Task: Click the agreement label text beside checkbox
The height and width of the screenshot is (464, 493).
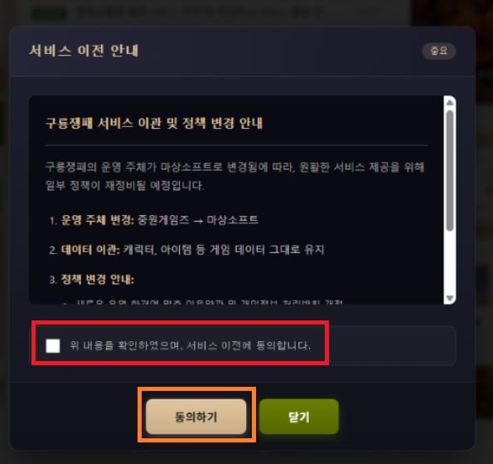Action: pos(191,346)
